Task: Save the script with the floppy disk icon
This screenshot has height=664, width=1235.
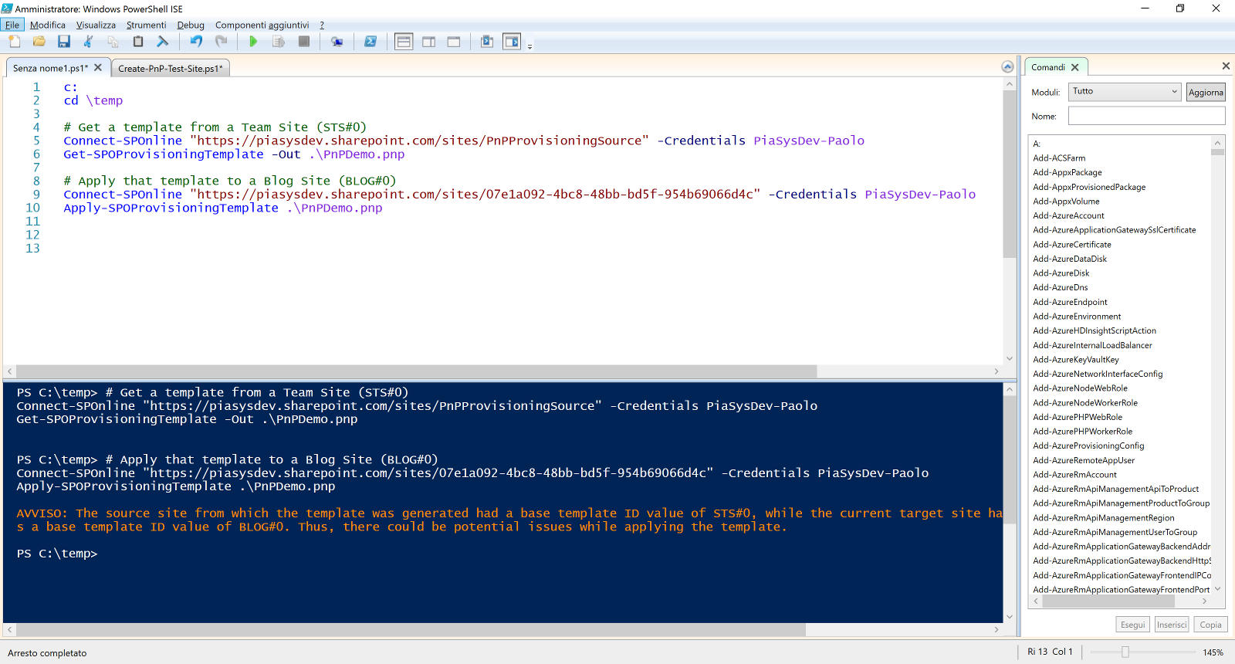Action: pos(64,42)
